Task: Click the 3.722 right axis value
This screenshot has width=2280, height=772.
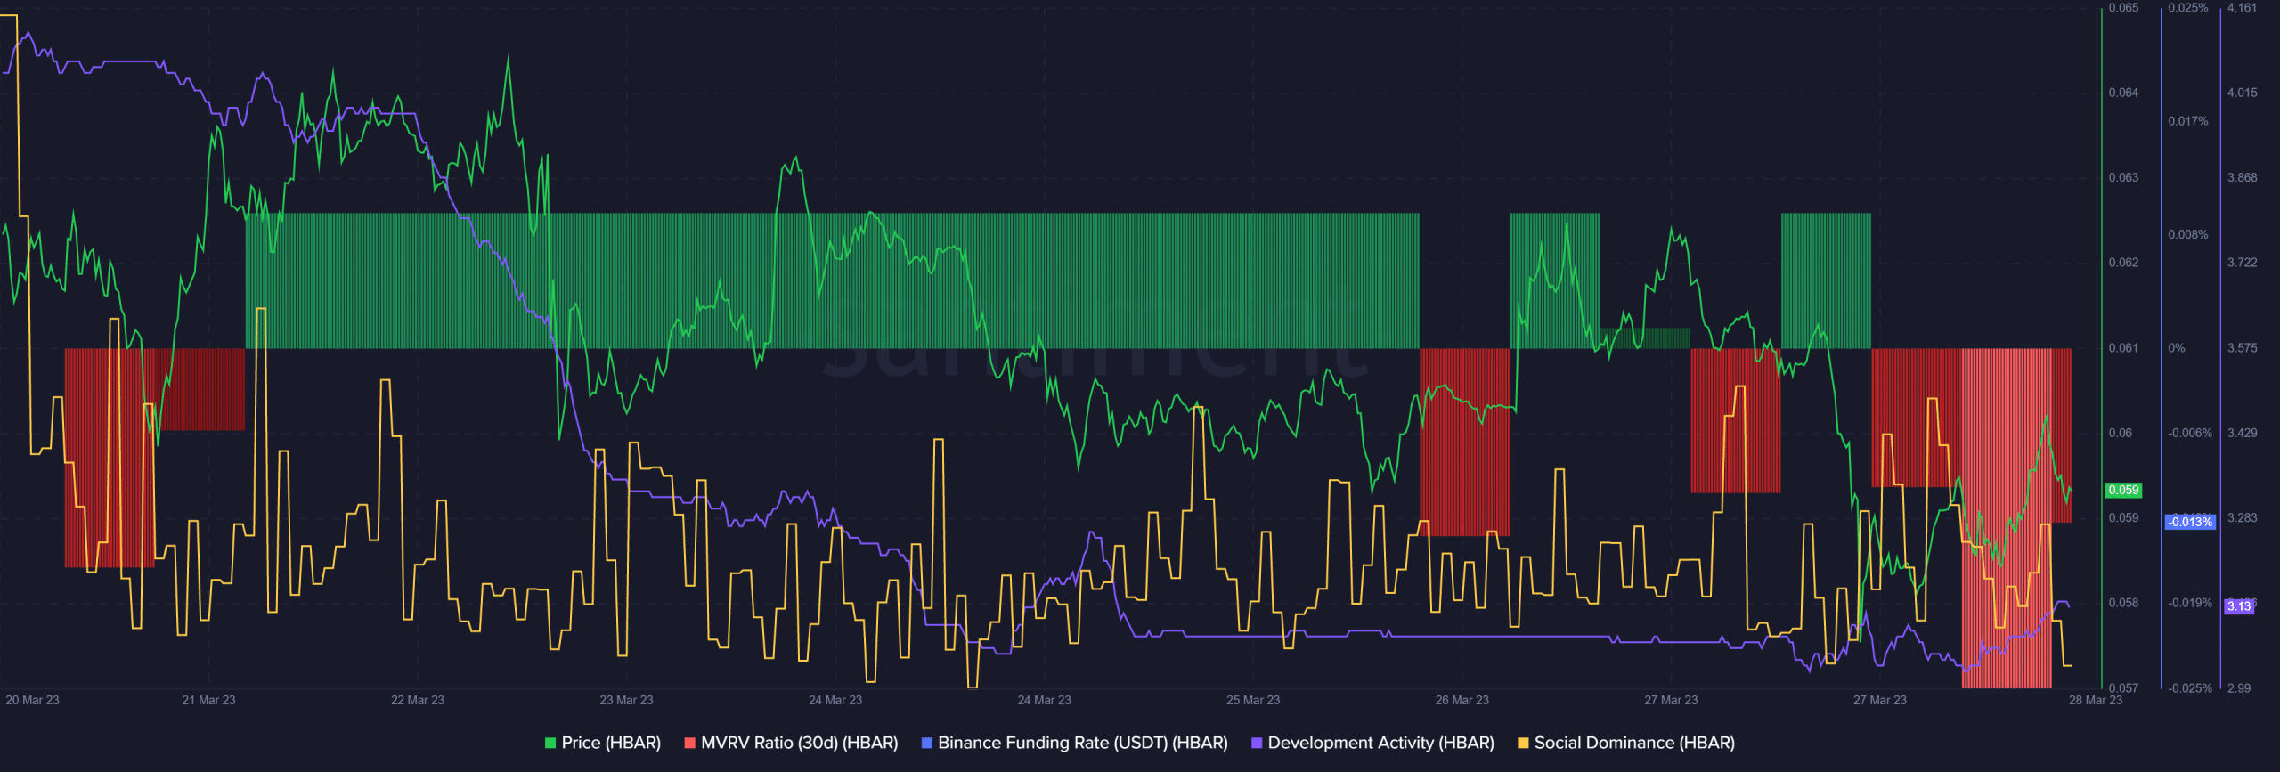Action: coord(2243,263)
